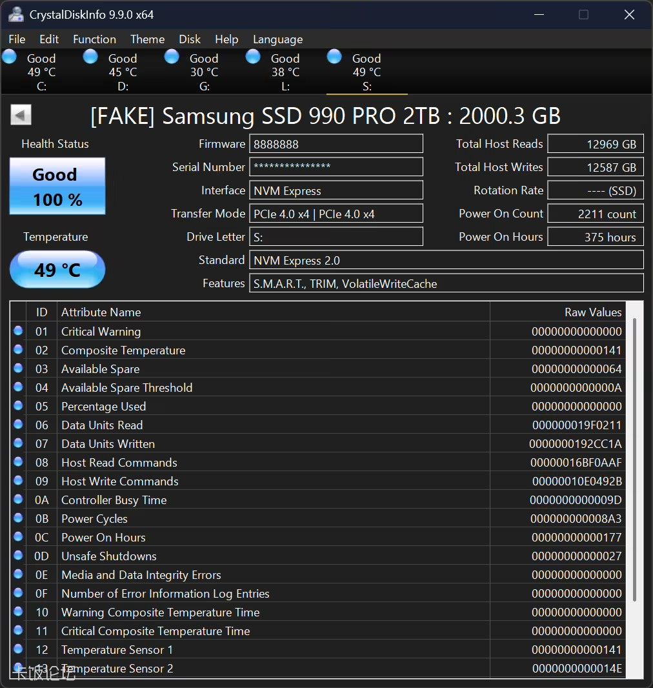The image size is (653, 688).
Task: Select the Media and Data Integrity Errors row
Action: click(x=317, y=574)
